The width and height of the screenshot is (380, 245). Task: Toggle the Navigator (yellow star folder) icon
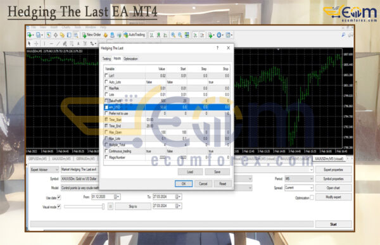[x=62, y=35]
